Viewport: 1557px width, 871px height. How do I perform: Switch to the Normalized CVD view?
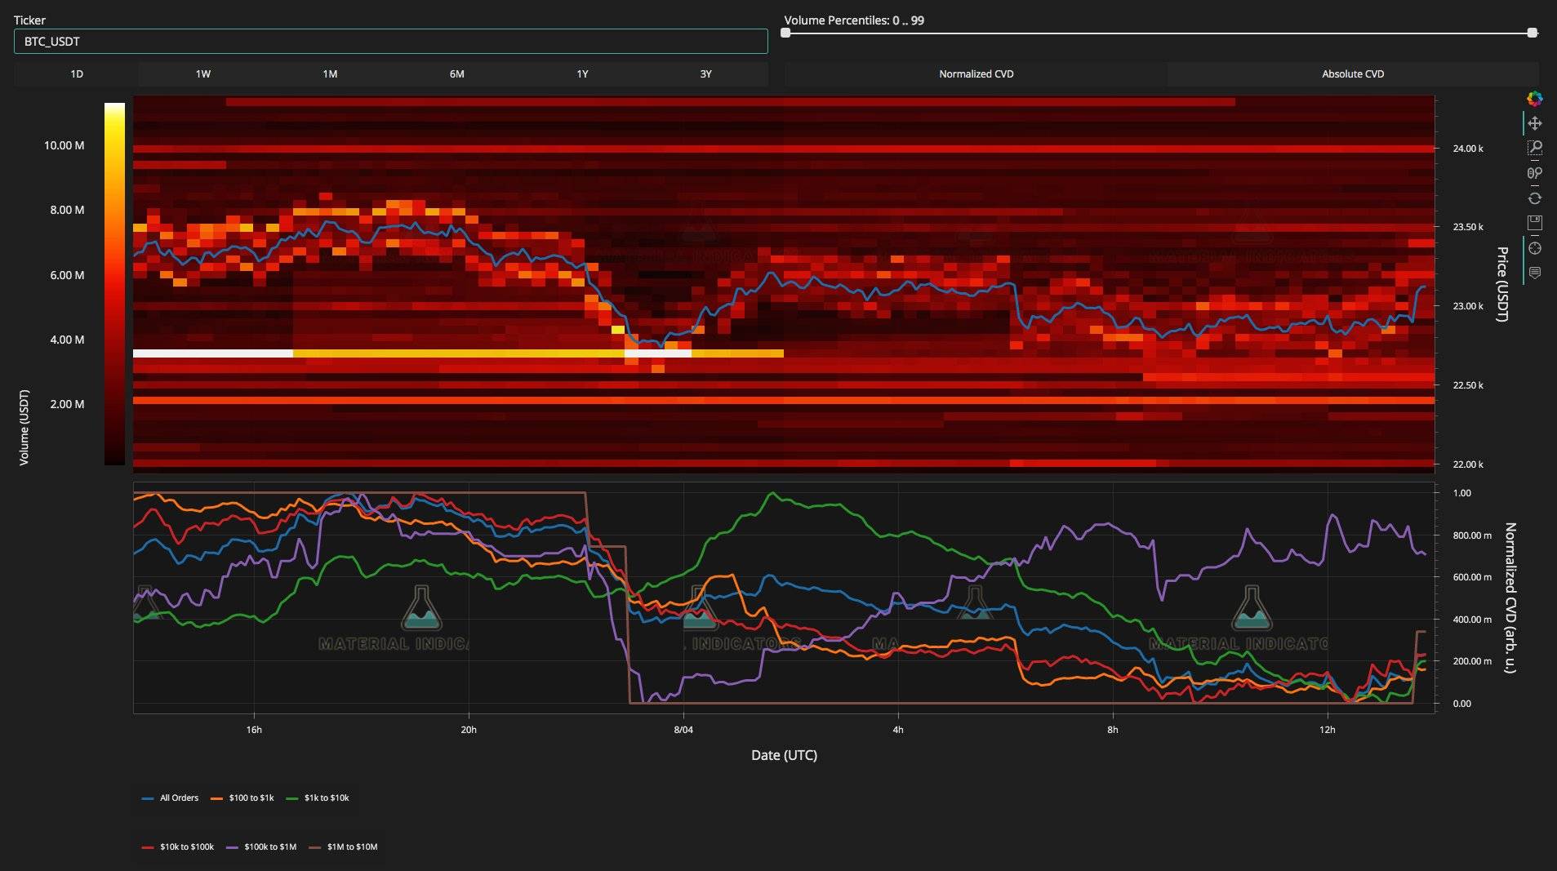976,73
